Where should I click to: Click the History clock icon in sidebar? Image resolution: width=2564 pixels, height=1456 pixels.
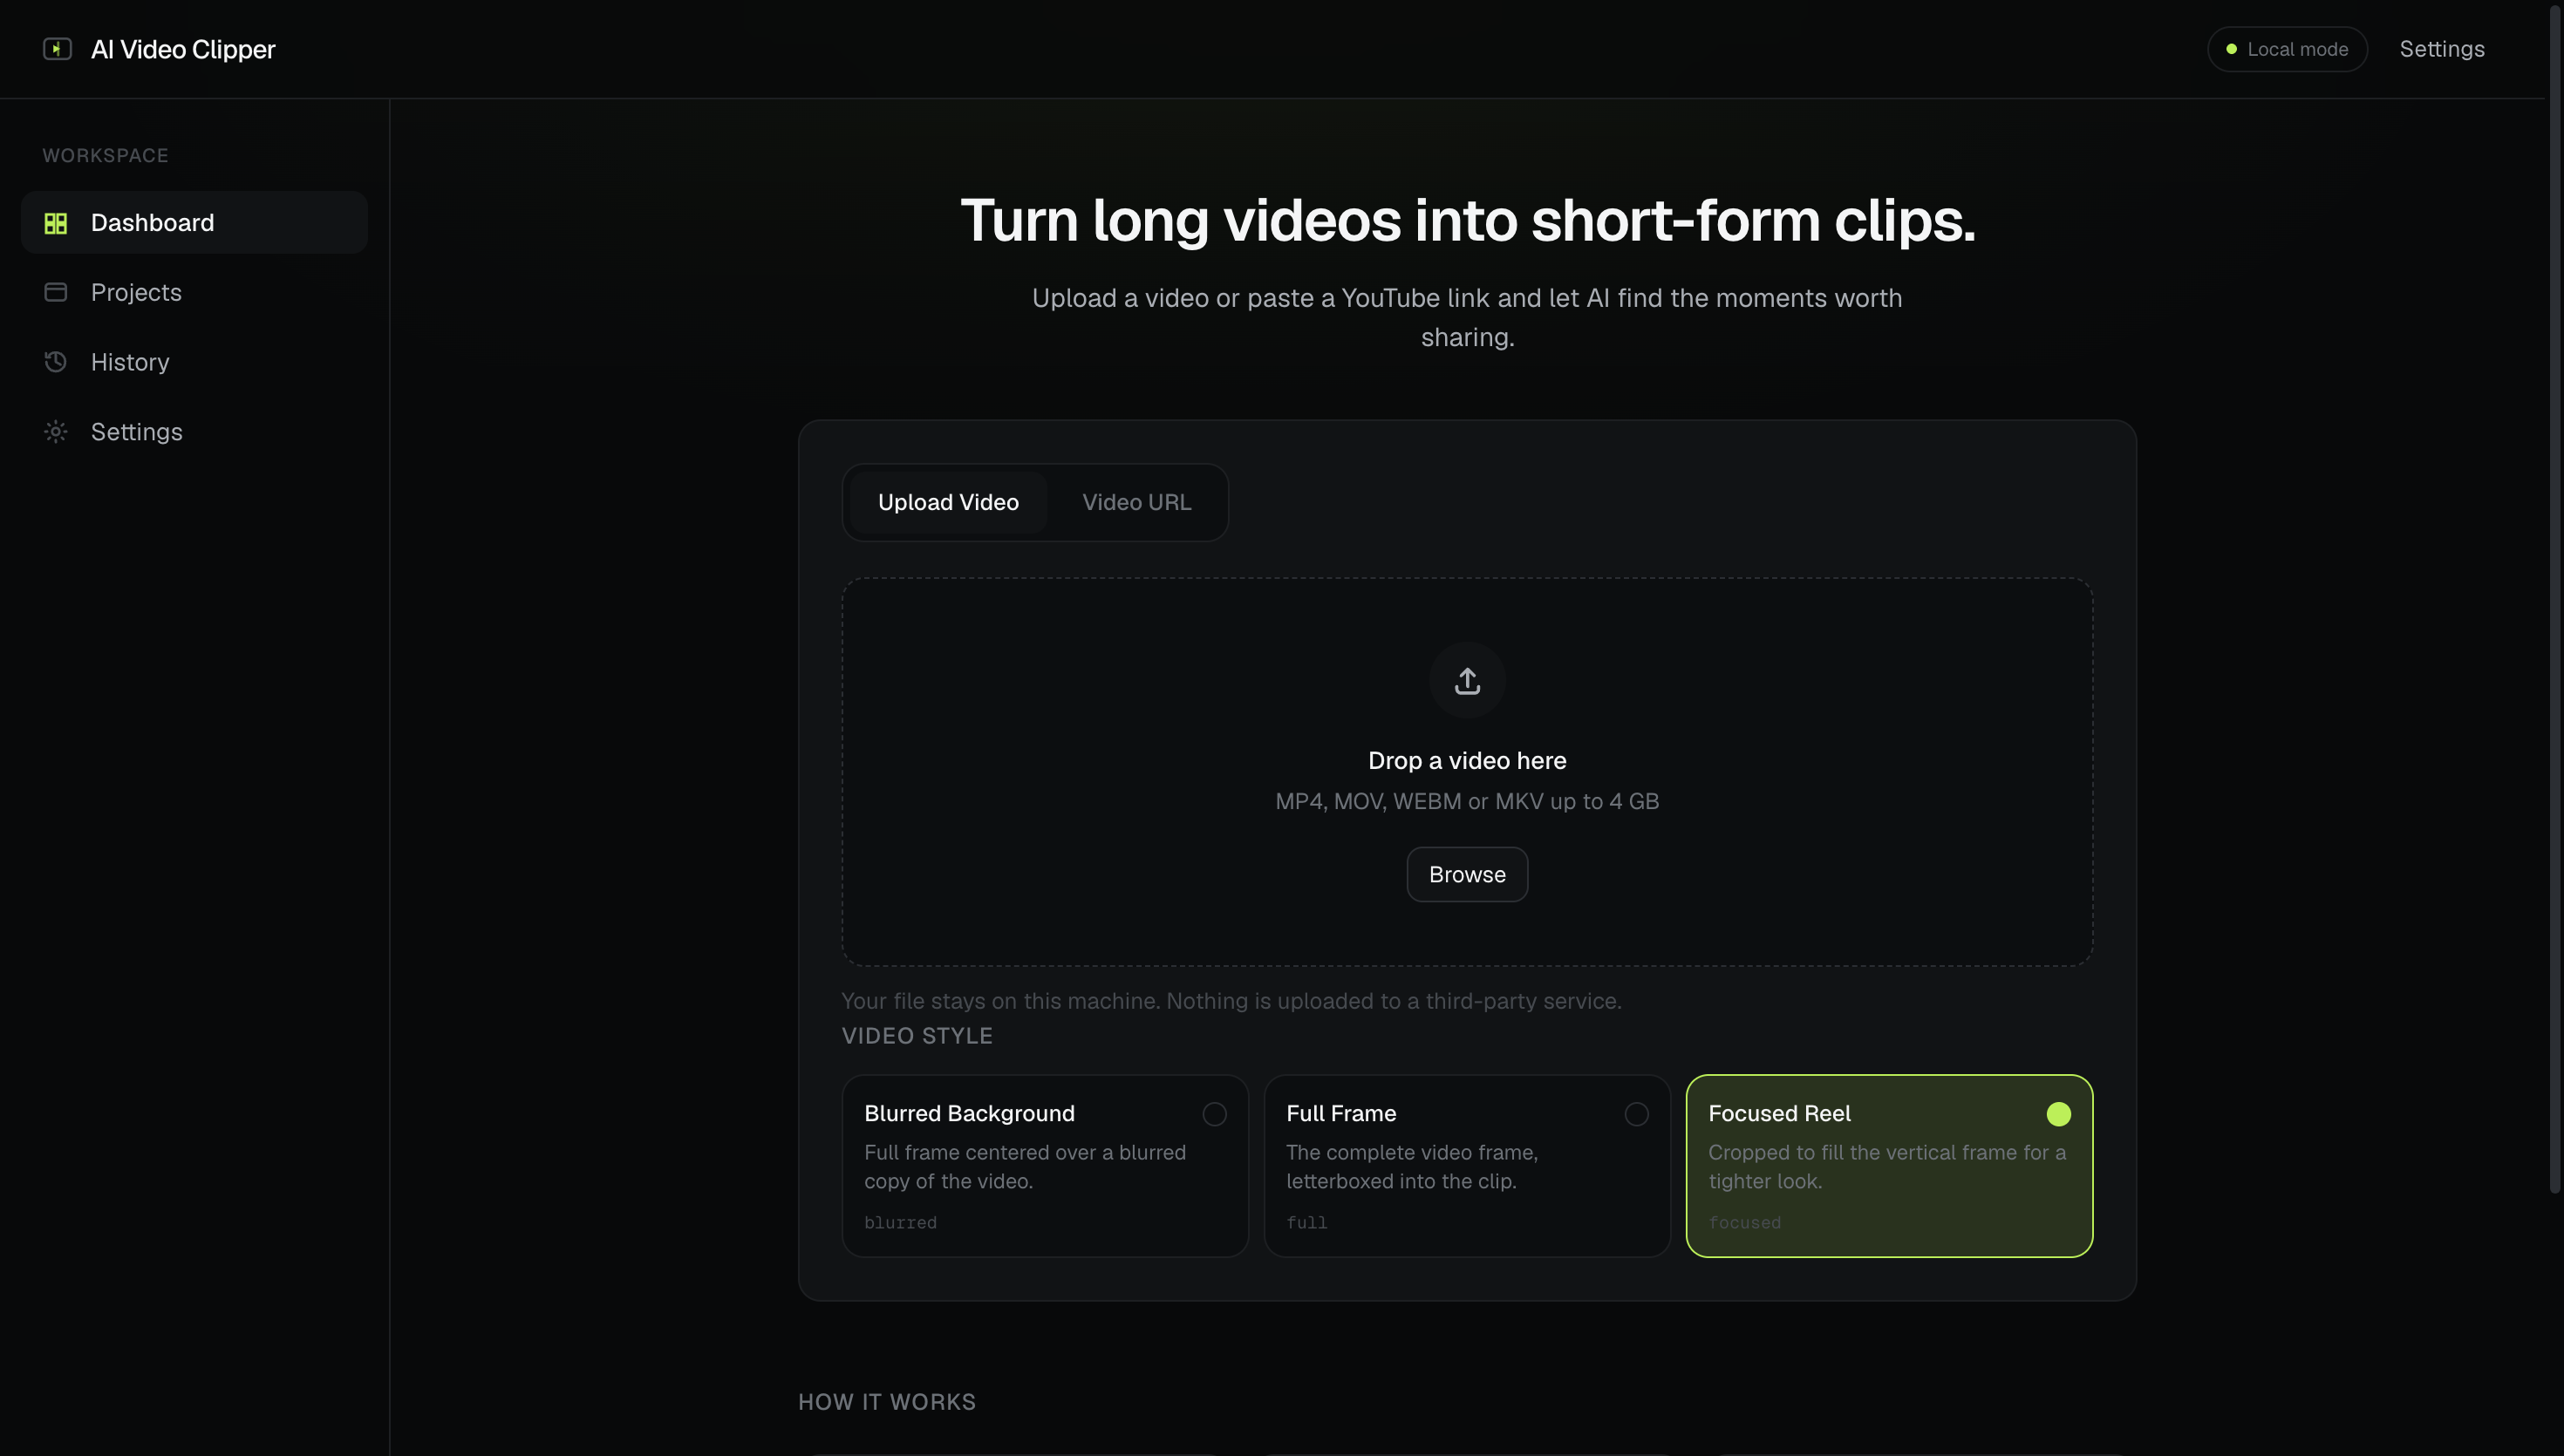pos(56,362)
